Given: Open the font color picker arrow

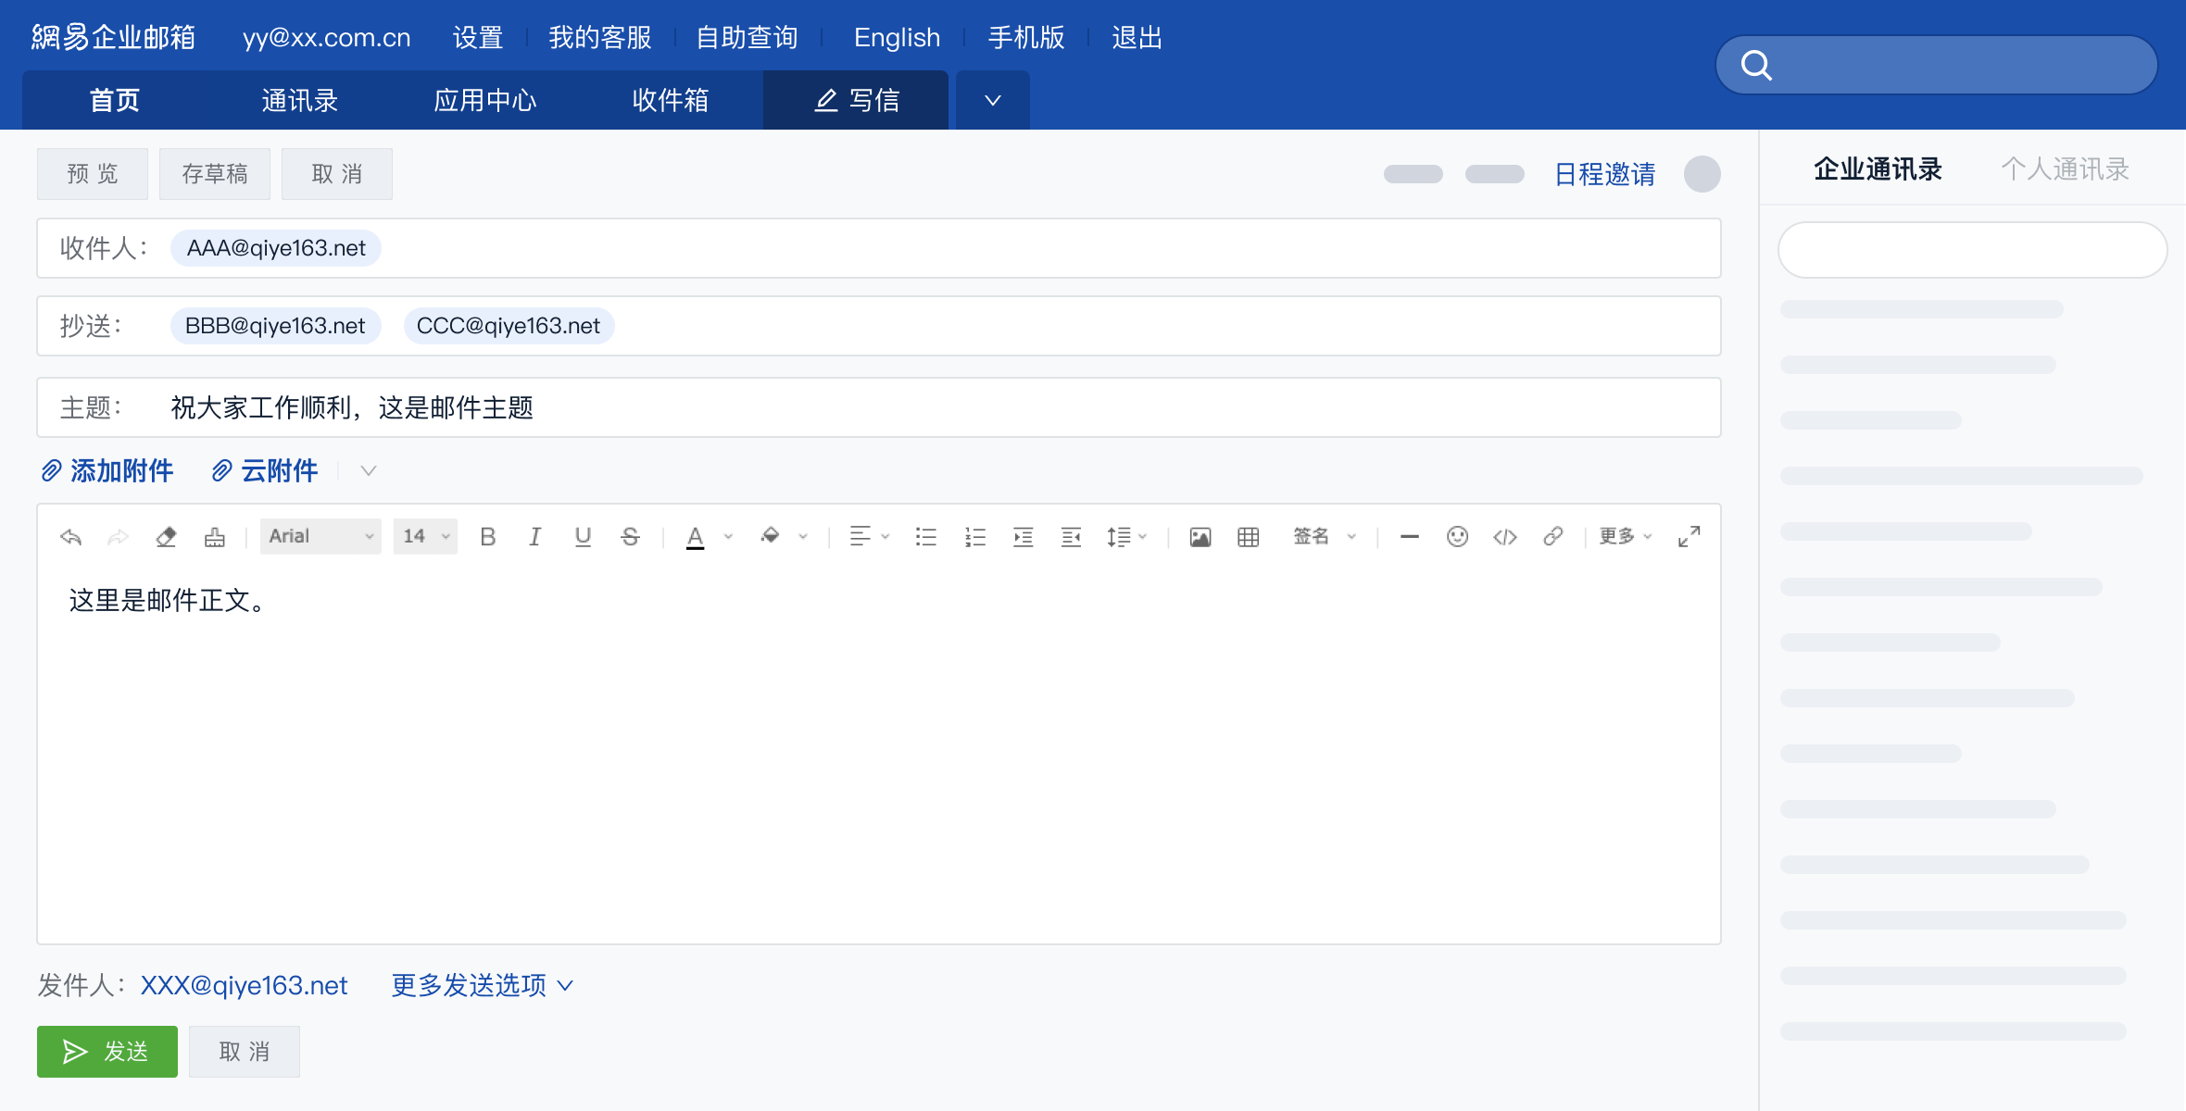Looking at the screenshot, I should (728, 537).
